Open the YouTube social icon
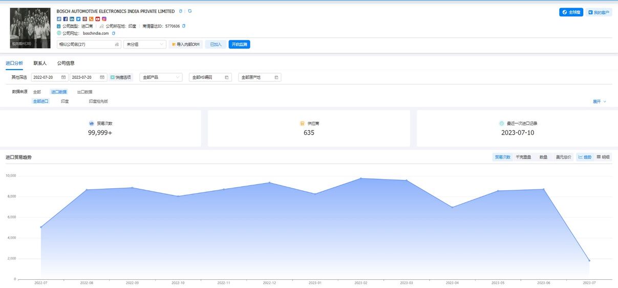Viewport: 618px width, 288px height. click(98, 19)
